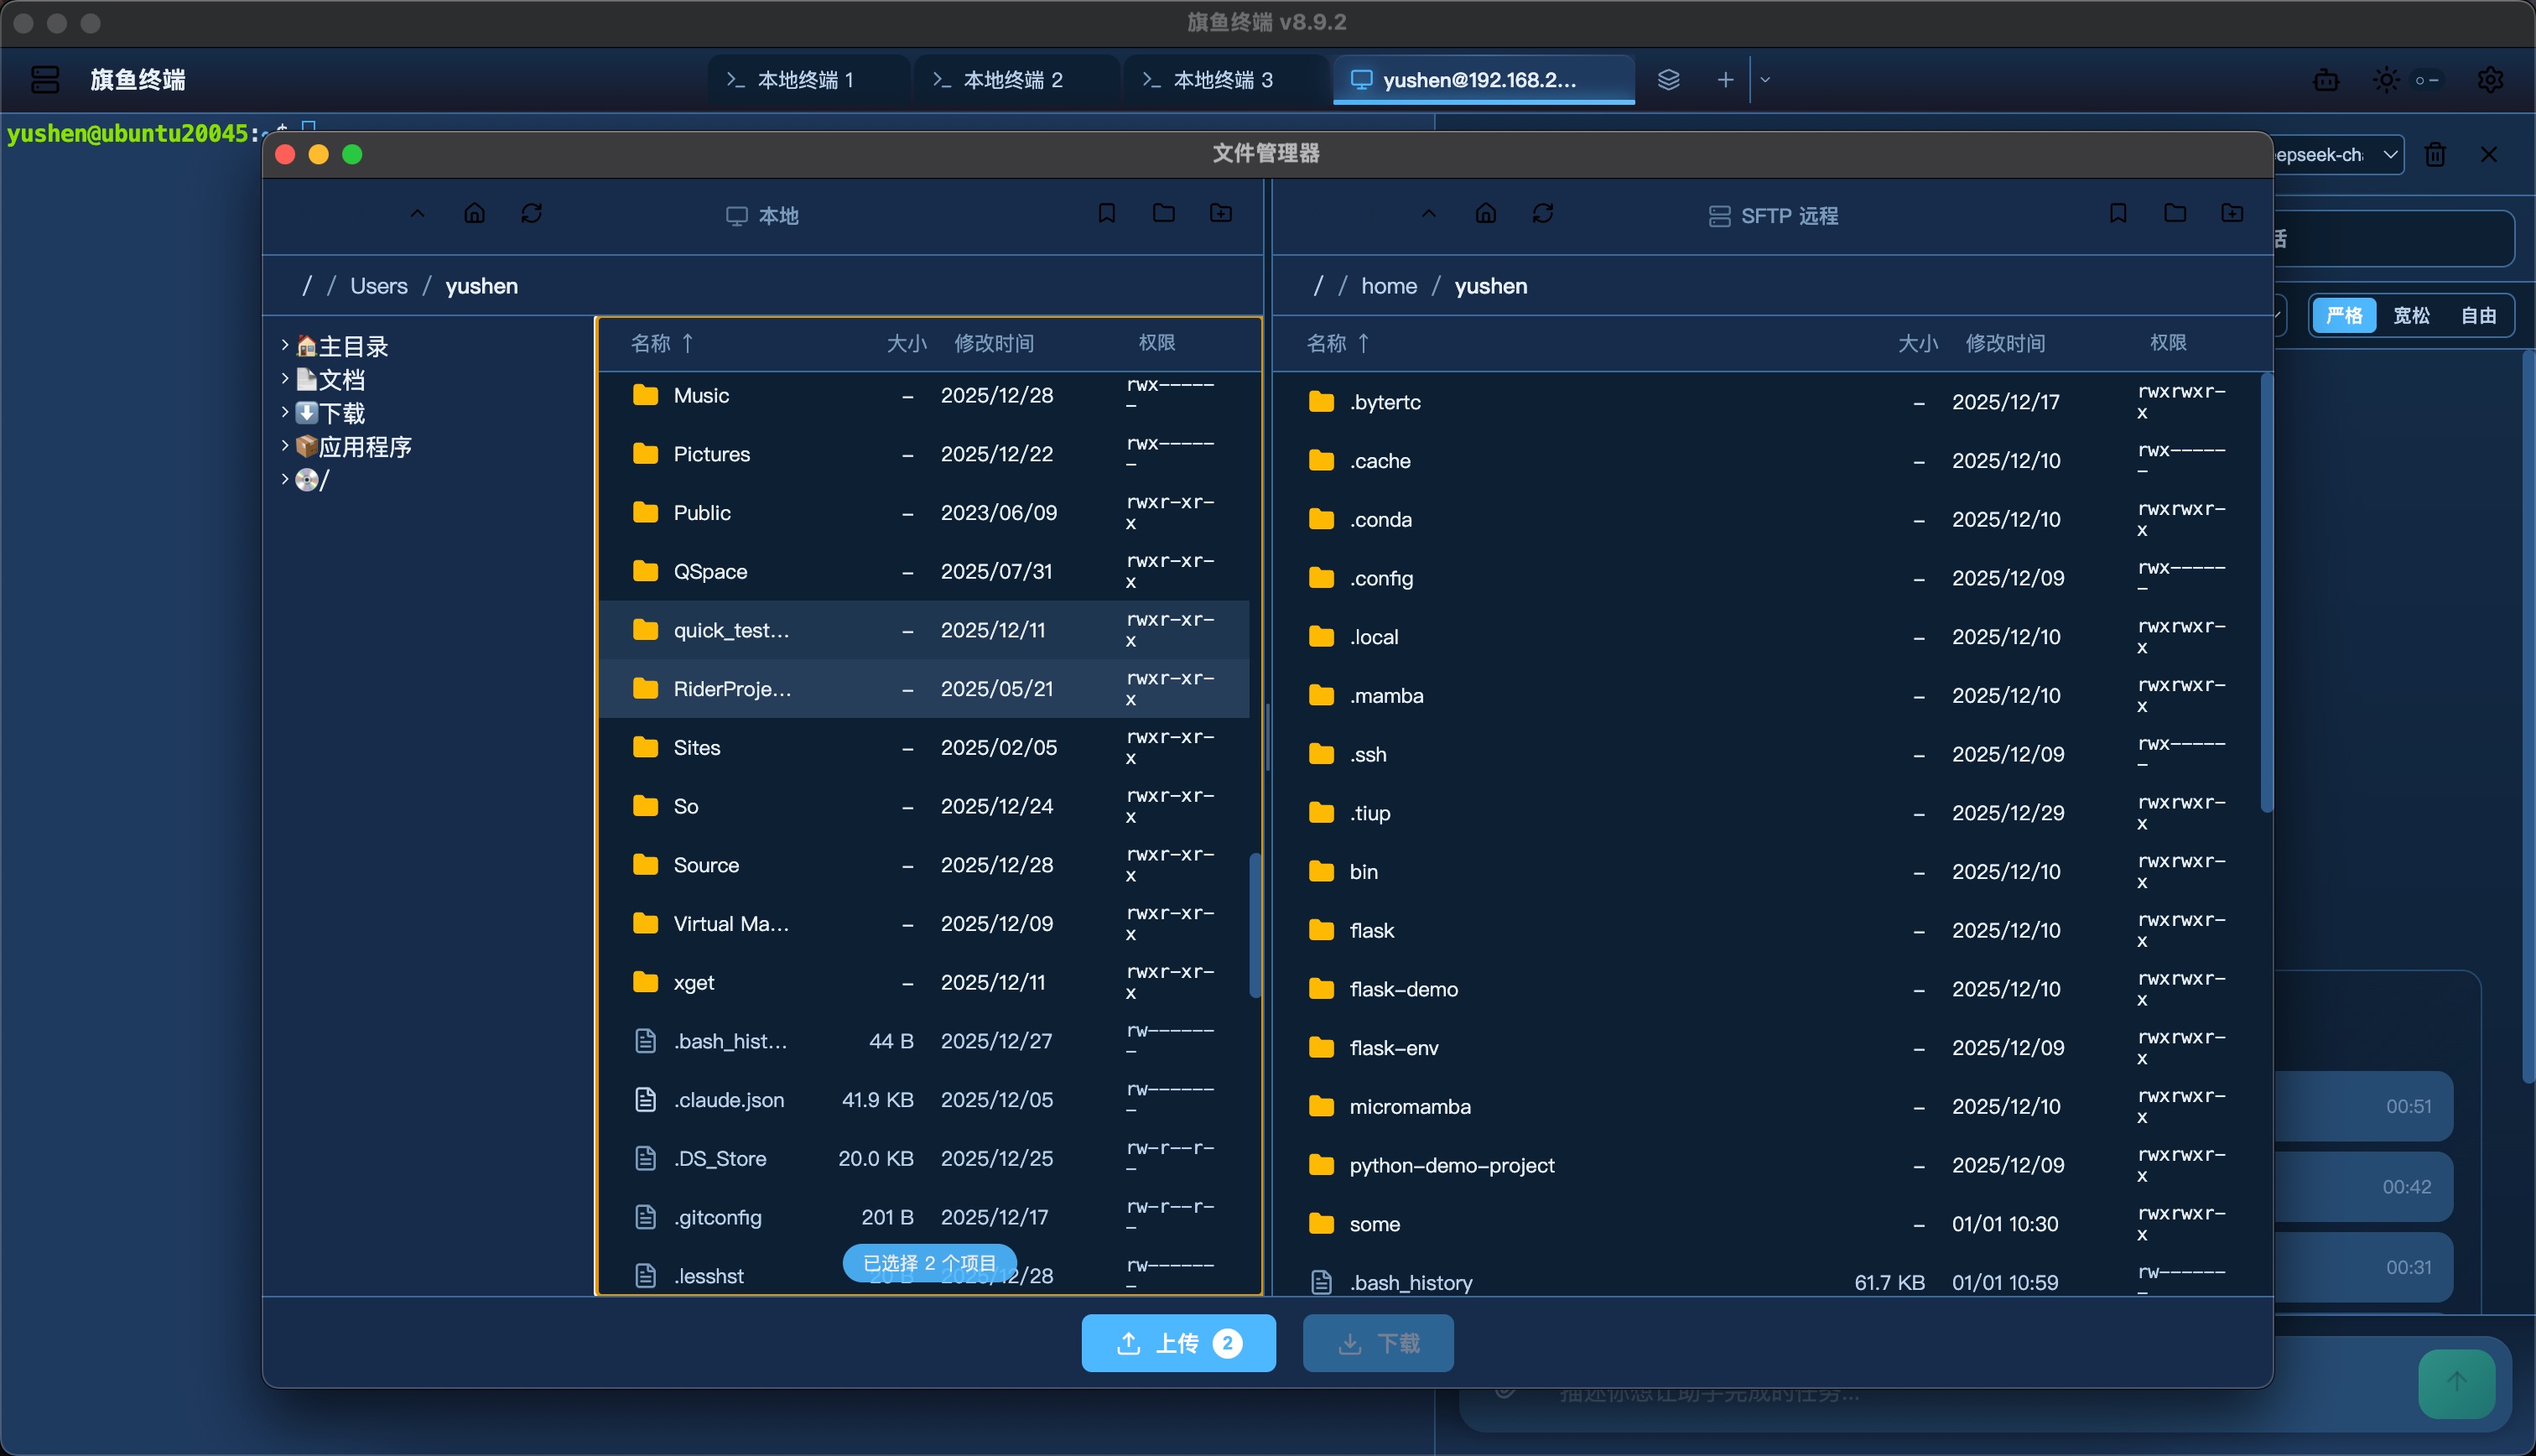Click the local file list scrollbar
This screenshot has width=2536, height=1456.
coord(1255,924)
